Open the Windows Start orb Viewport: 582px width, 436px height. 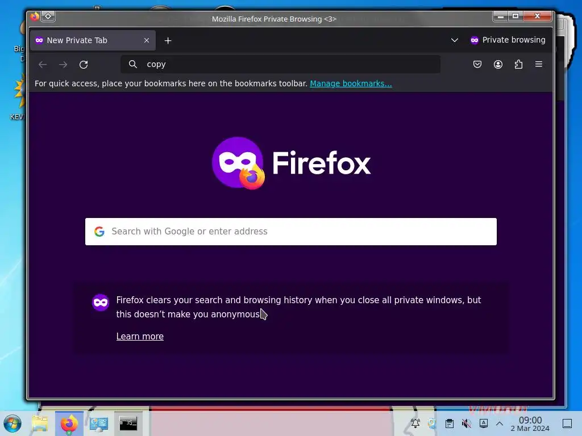click(13, 424)
